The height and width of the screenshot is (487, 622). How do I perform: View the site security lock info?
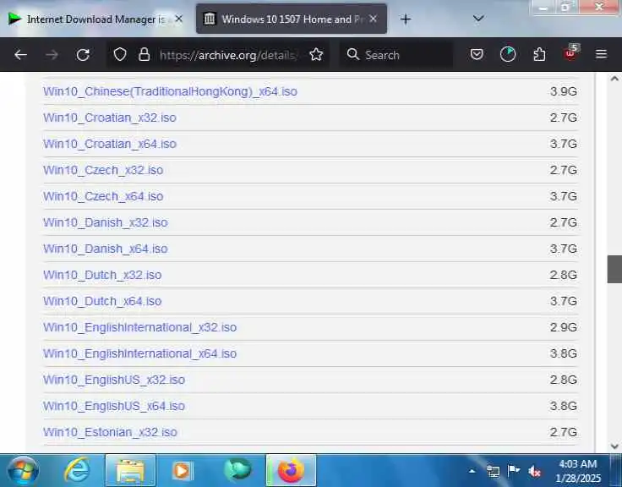point(144,55)
